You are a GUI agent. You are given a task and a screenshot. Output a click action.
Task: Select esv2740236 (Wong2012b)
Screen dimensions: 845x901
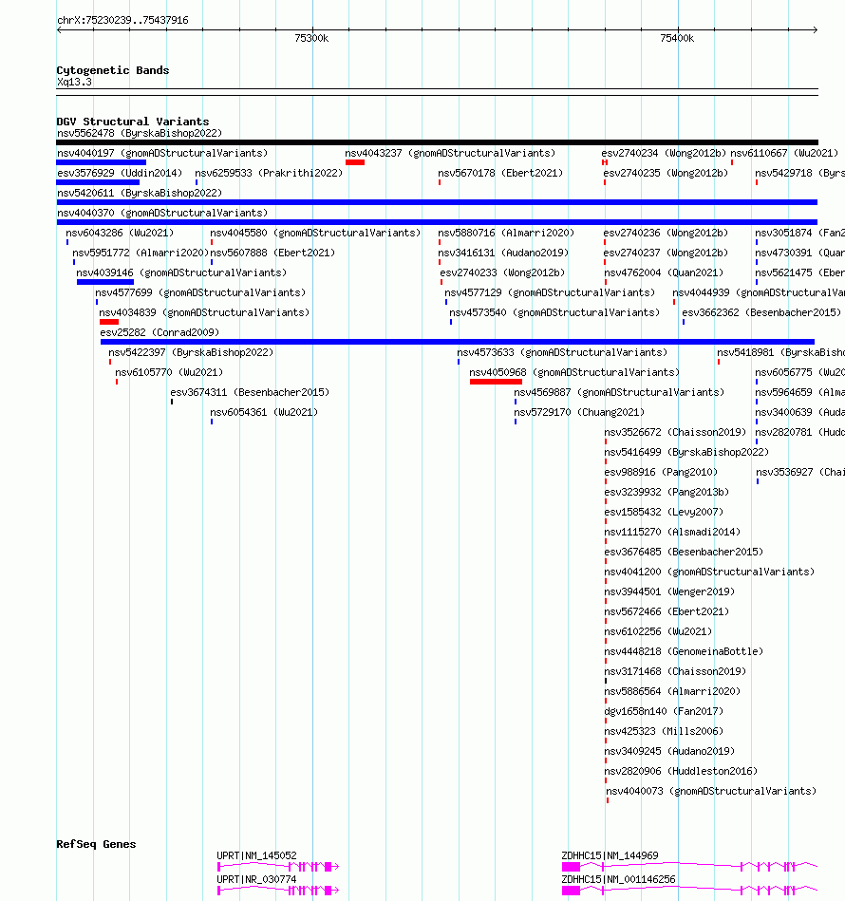point(666,233)
